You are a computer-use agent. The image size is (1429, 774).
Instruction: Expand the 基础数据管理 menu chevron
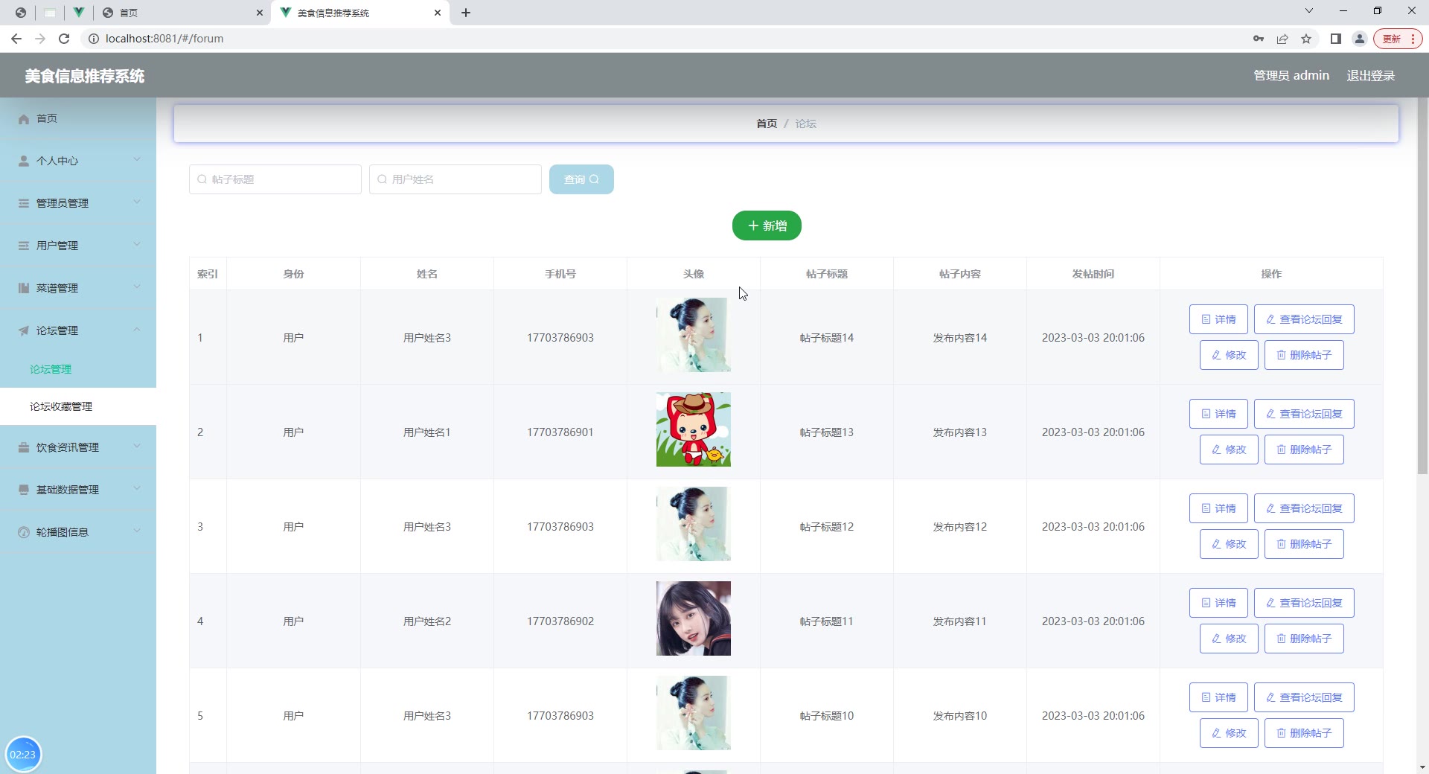(137, 488)
